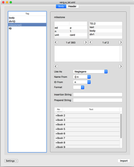134x167 pixels.
Task: Go to next of 2 path entries
Action: click(x=121, y=42)
